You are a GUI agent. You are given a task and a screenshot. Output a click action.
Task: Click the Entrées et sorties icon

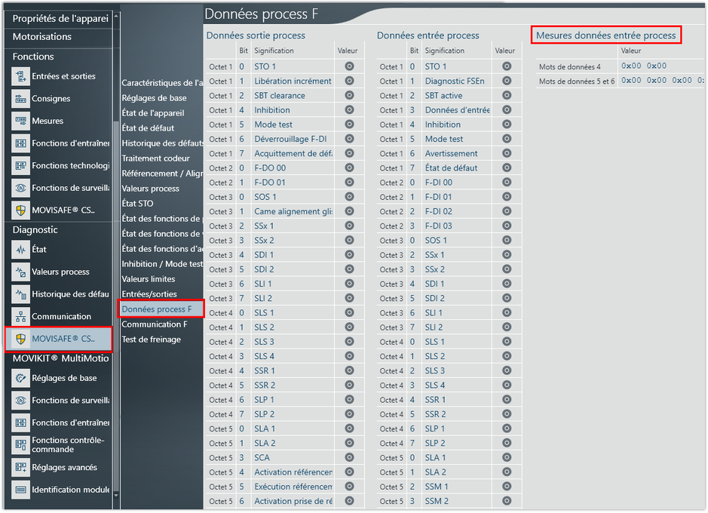(20, 76)
